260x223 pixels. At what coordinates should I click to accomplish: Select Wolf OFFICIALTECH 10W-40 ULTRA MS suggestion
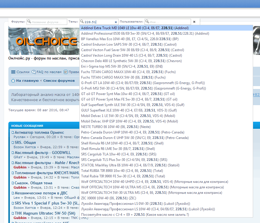tap(166, 187)
